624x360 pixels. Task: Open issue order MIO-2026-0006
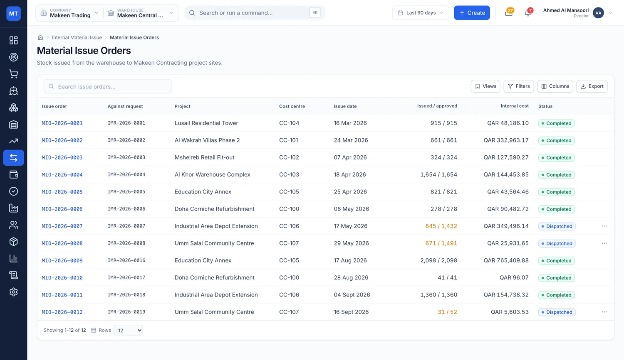(62, 209)
